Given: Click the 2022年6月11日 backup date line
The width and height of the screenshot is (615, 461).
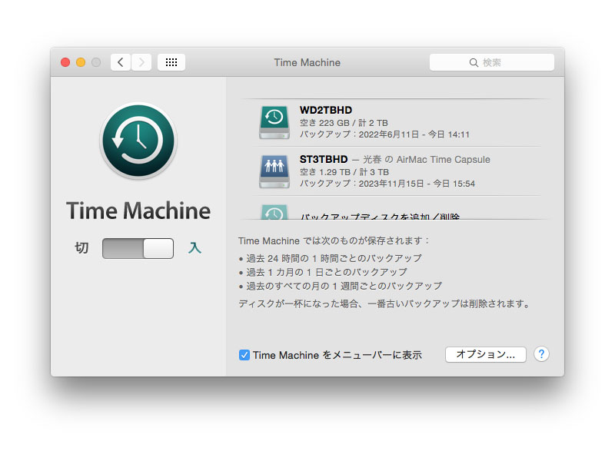Looking at the screenshot, I should click(x=384, y=134).
